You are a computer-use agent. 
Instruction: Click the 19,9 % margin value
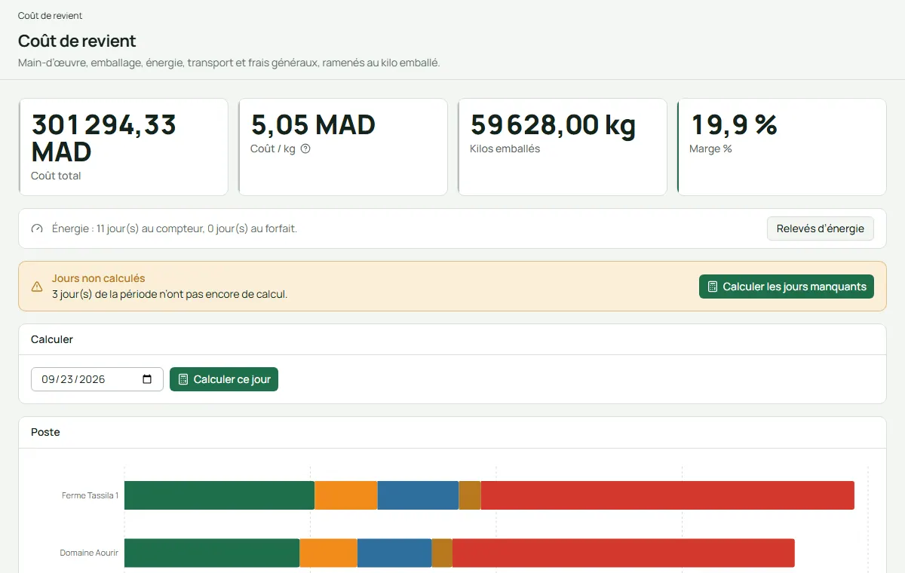734,124
